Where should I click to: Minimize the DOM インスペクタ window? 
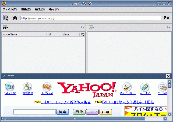[x=159, y=4]
